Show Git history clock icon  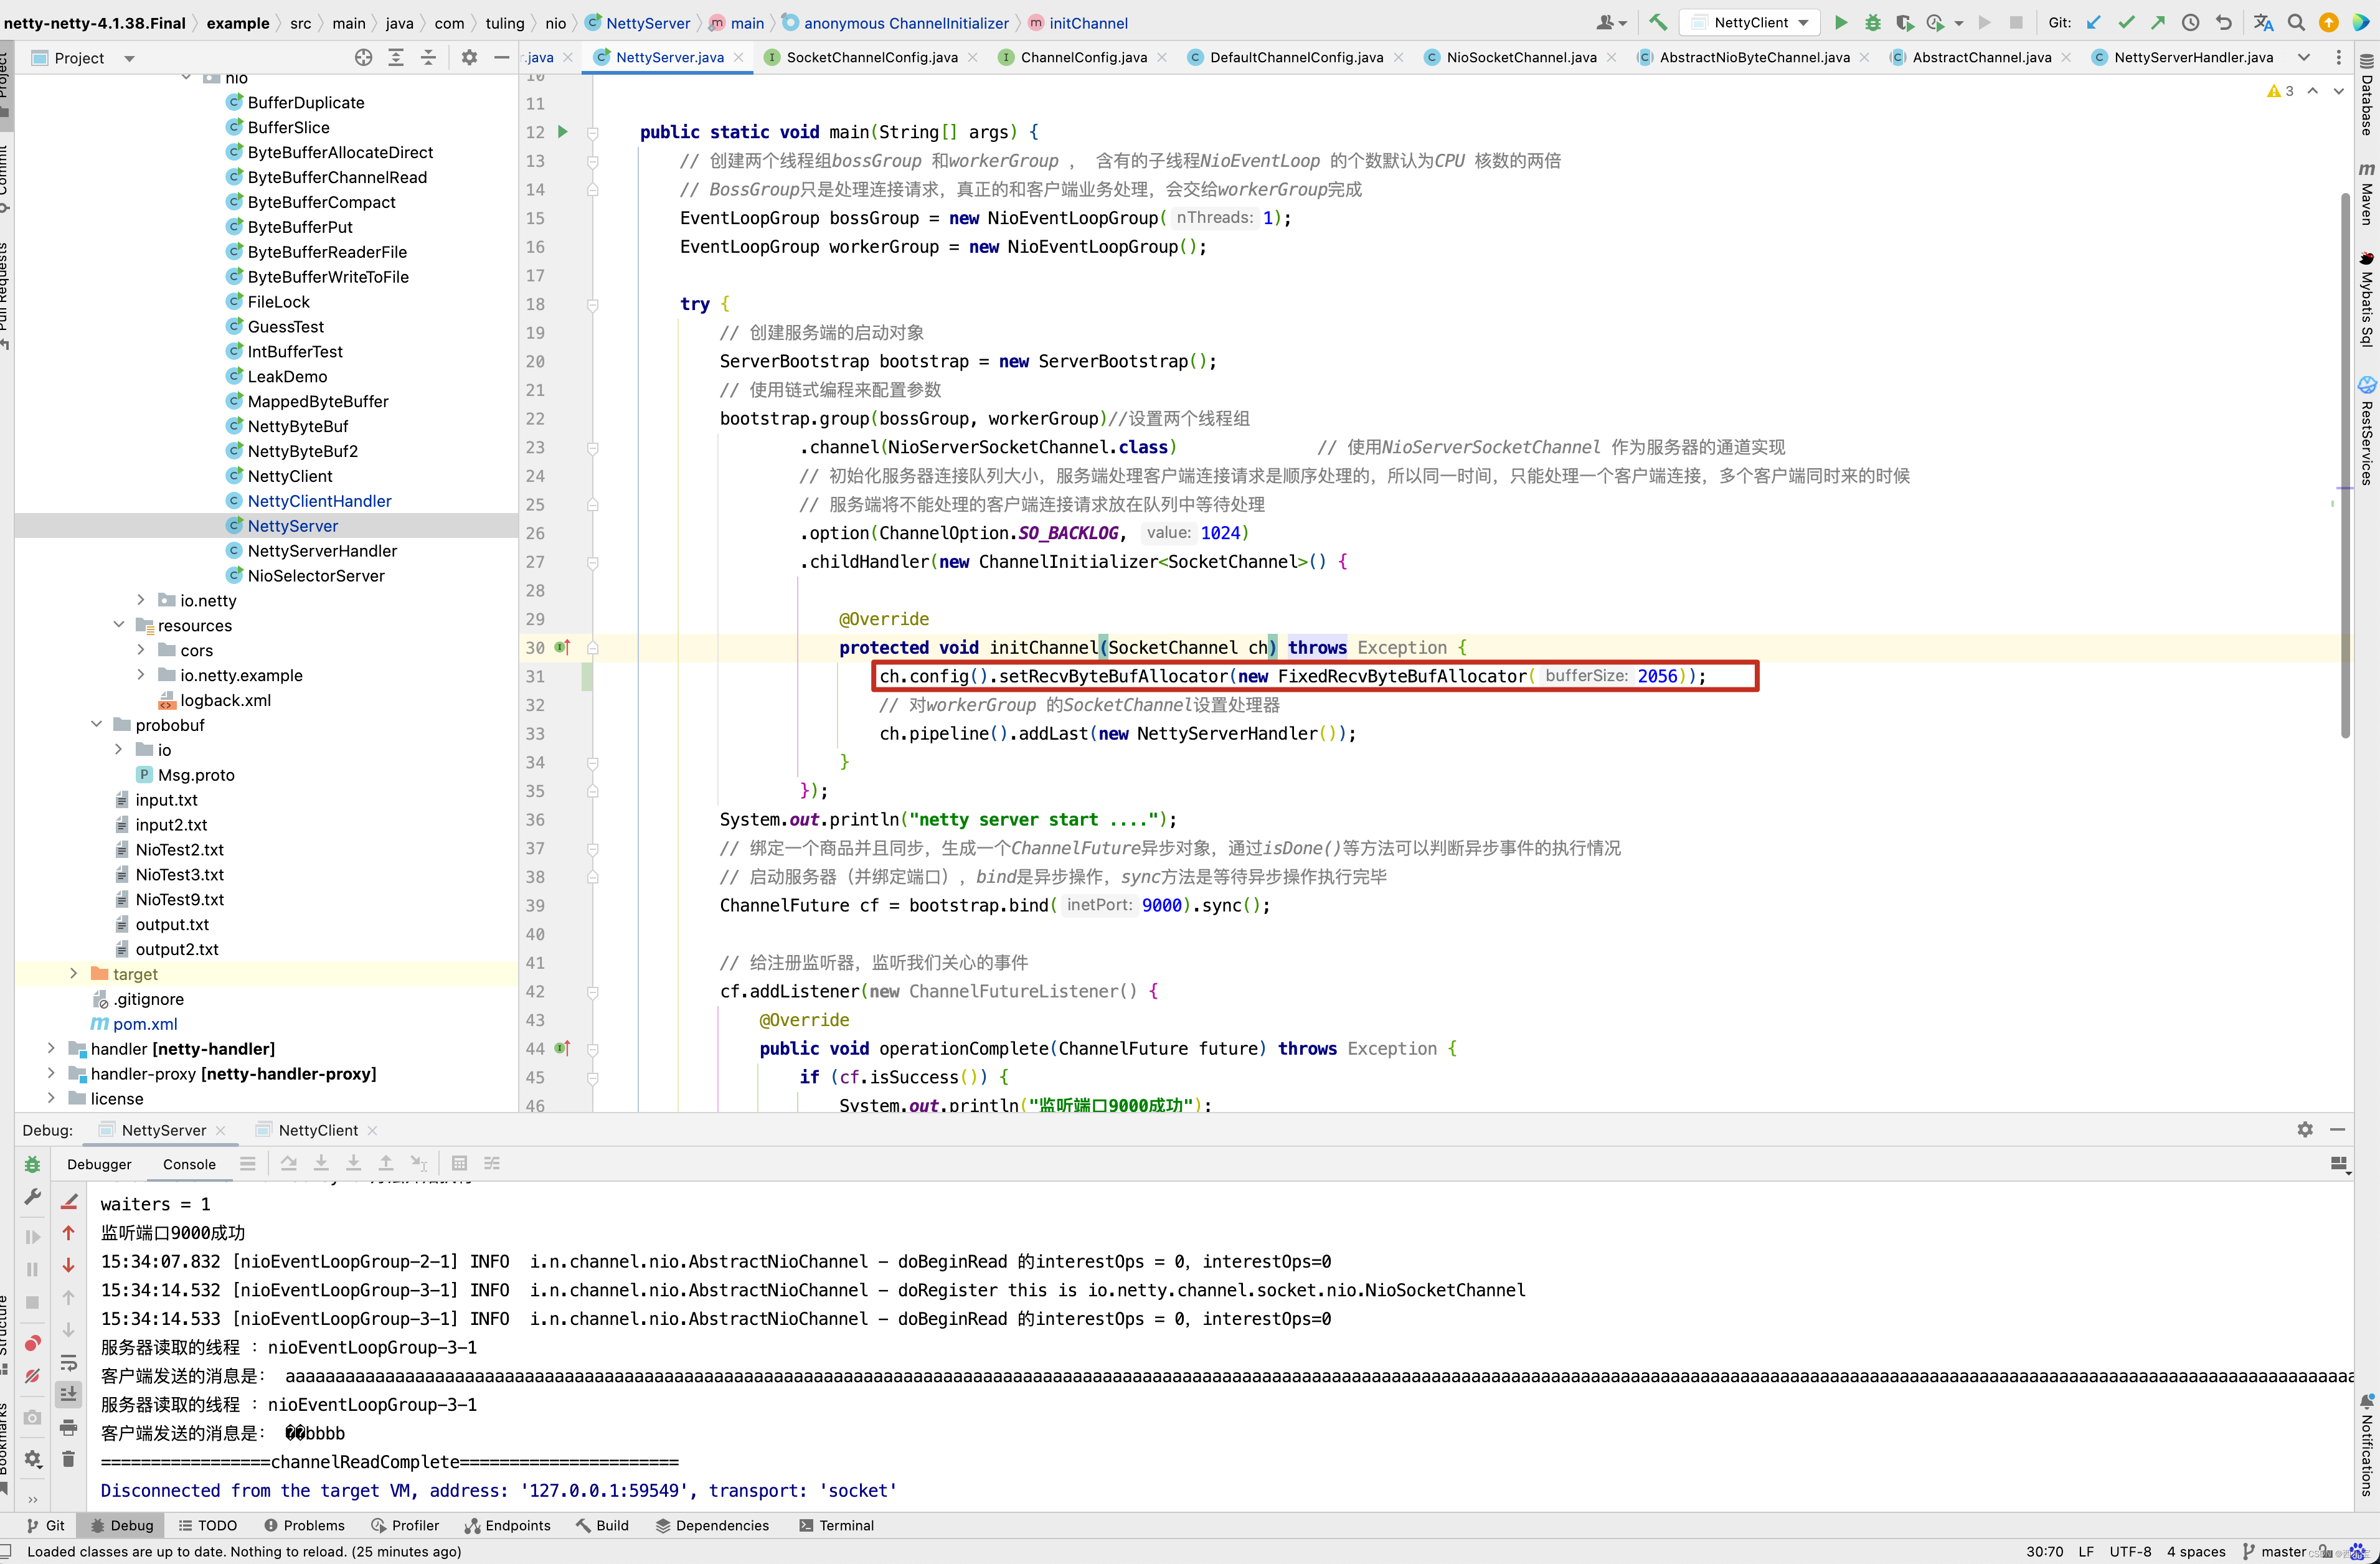tap(2190, 22)
